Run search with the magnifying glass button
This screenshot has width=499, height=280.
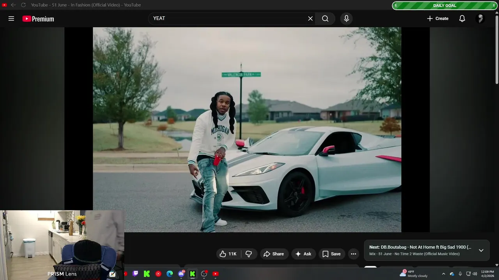click(x=325, y=19)
